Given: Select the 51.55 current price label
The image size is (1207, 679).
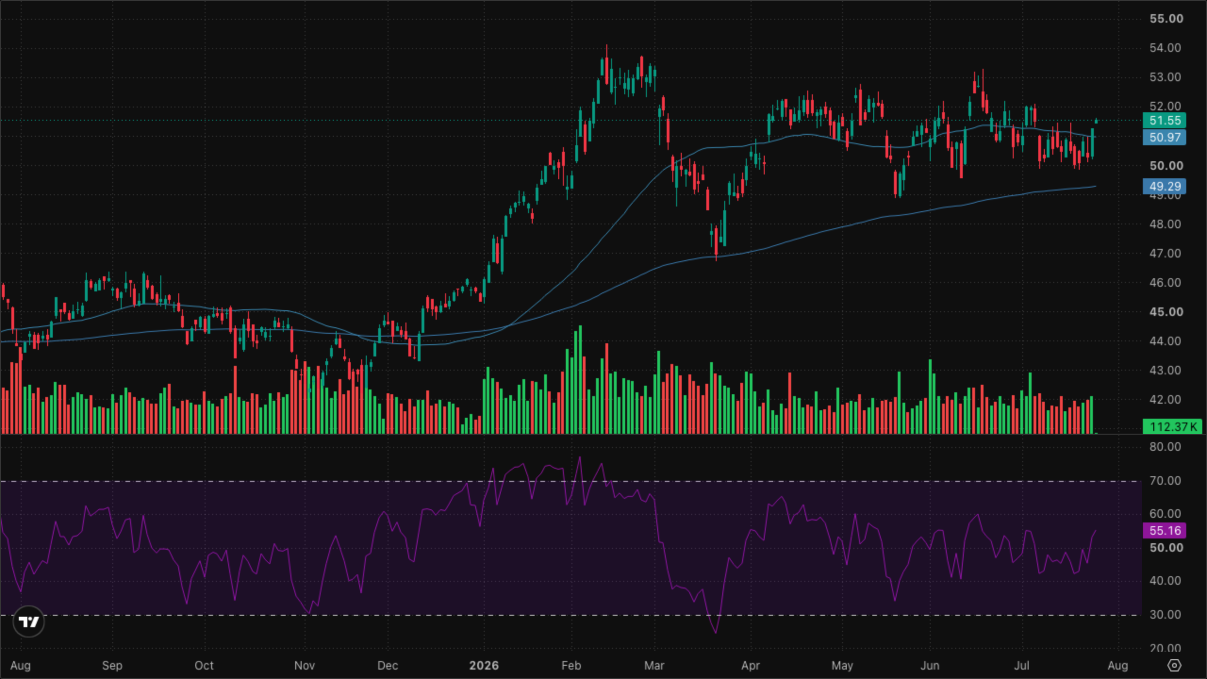Looking at the screenshot, I should [1165, 120].
